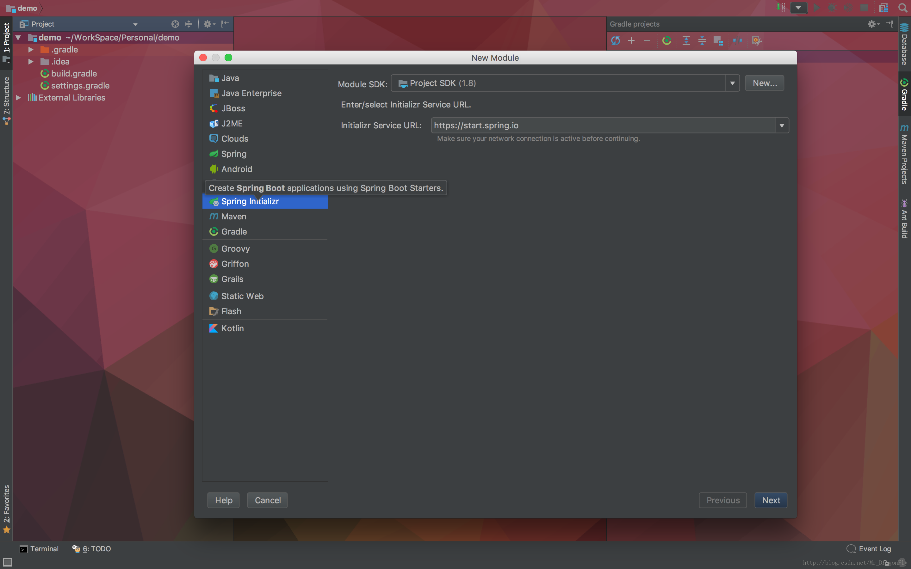Hide the Project tool window
911x569 pixels.
point(225,24)
